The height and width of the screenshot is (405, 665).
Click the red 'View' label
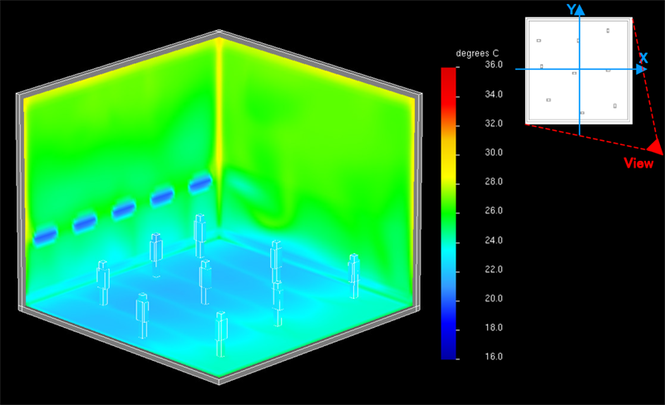pyautogui.click(x=638, y=163)
